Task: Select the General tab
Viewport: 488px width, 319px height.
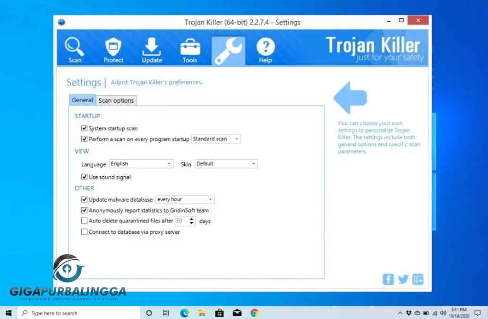Action: click(82, 100)
